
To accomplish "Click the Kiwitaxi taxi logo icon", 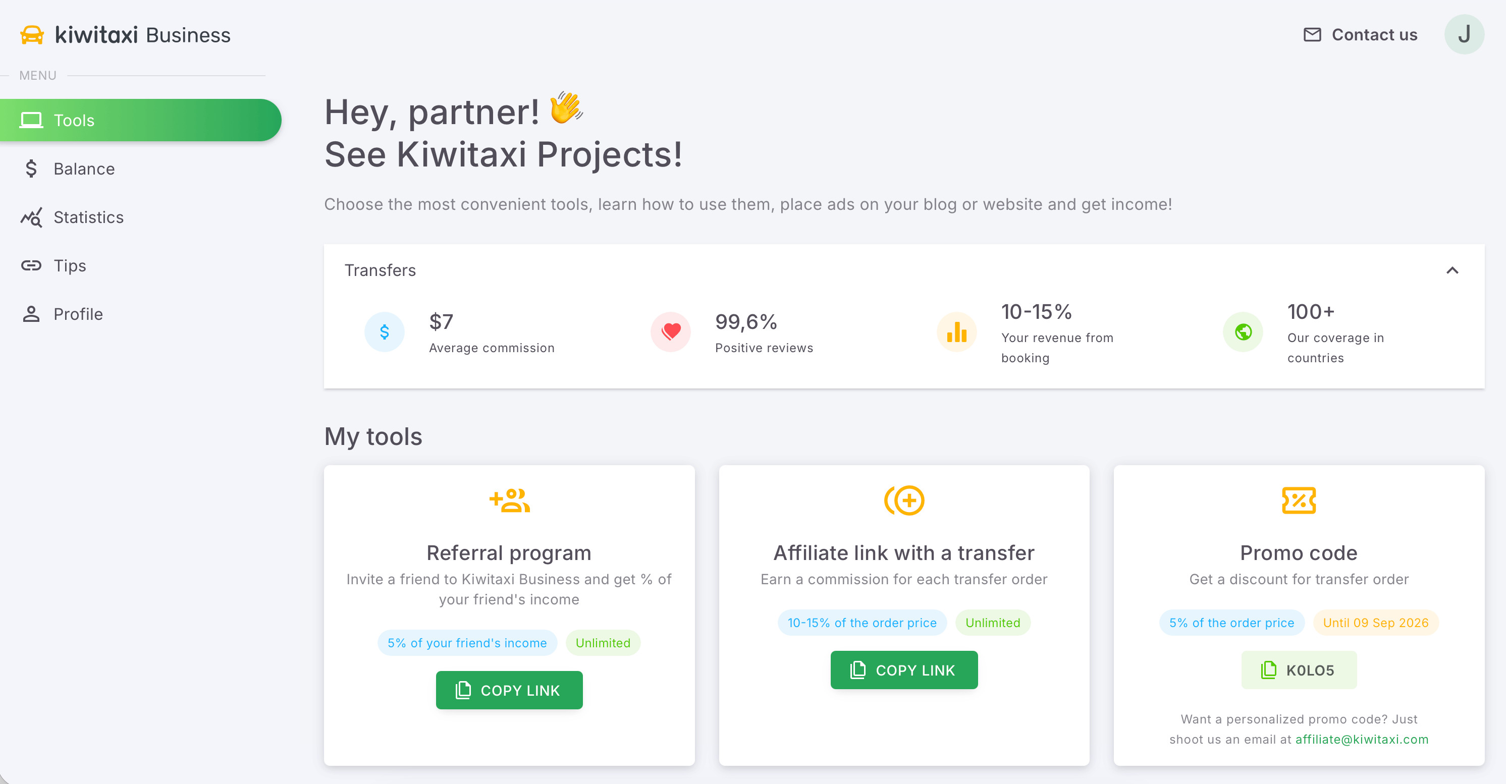I will coord(32,35).
